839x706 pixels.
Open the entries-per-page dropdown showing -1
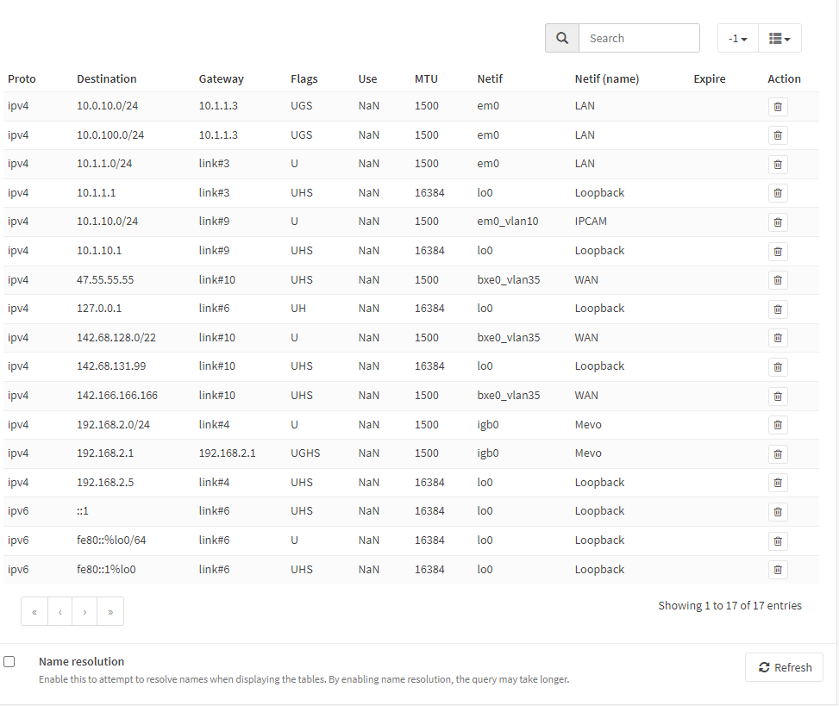[737, 38]
